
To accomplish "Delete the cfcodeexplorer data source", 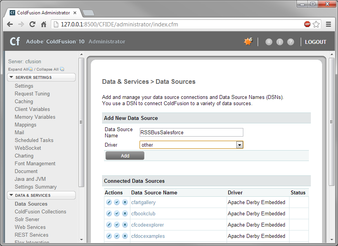I will pos(125,225).
